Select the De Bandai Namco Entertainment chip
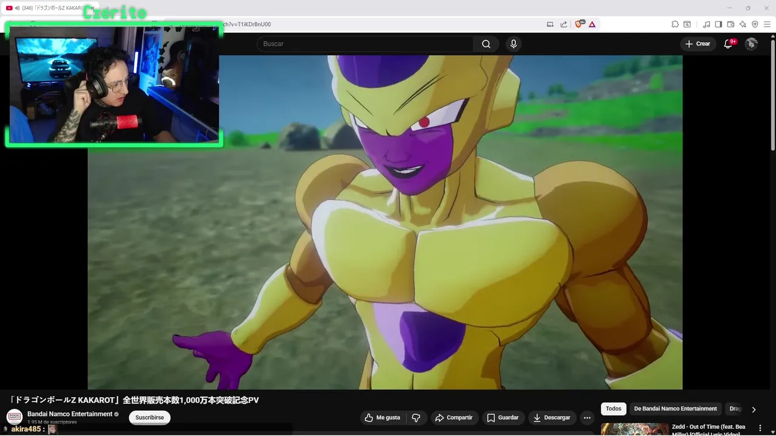The height and width of the screenshot is (436, 776). (675, 409)
